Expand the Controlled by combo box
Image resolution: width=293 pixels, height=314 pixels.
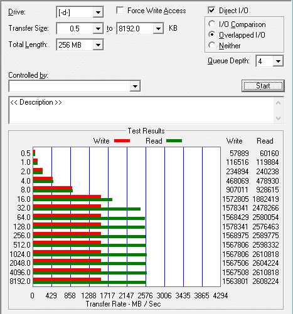135,86
